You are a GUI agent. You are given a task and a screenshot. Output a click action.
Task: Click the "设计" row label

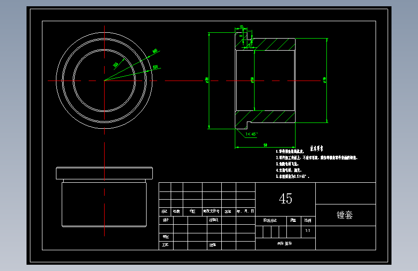[166, 220]
